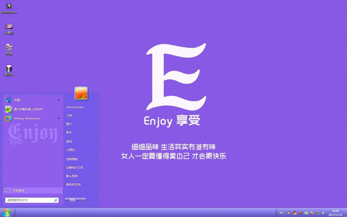The width and height of the screenshot is (347, 217).
Task: Open 控制面板 in the Start menu
Action: 72,159
